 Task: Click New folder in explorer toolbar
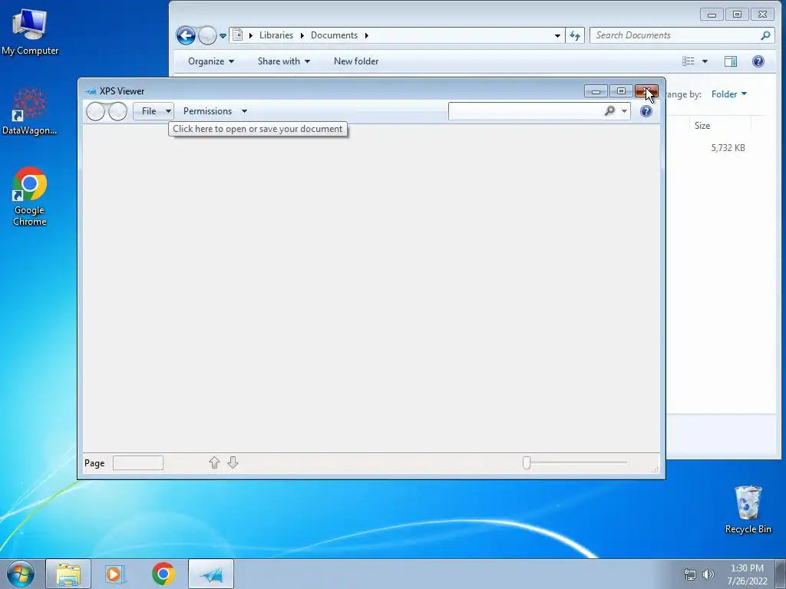[356, 61]
